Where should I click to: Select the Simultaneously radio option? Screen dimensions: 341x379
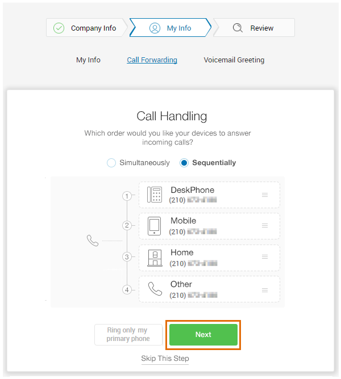111,163
